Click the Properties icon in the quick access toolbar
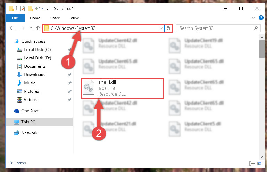Screen dimensions: 267x172 tap(23, 8)
